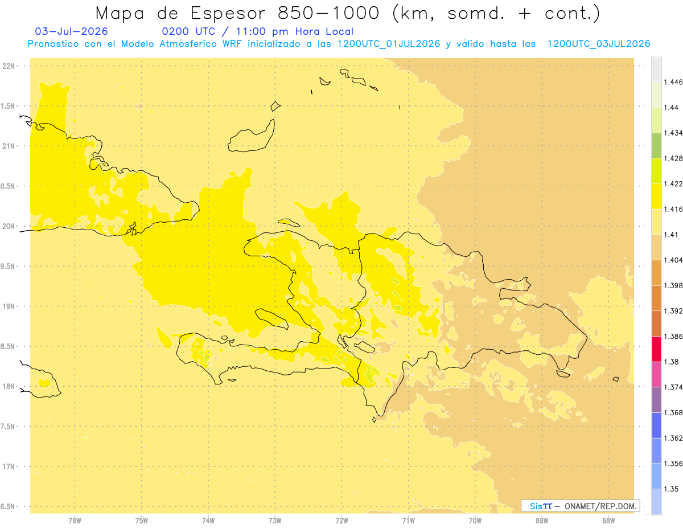Select the pink swatch between 1.374 and 1.38
This screenshot has height=528, width=683.
coord(656,374)
